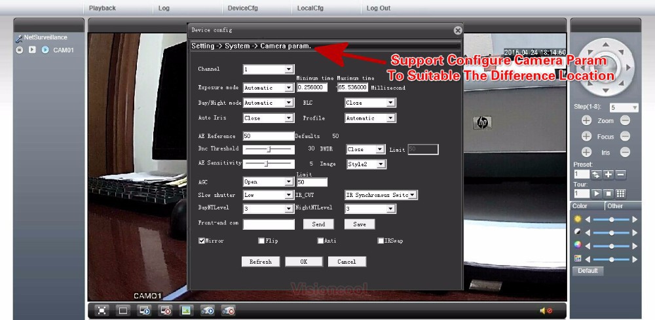Expand the Day/Night mode dropdown

[268, 103]
